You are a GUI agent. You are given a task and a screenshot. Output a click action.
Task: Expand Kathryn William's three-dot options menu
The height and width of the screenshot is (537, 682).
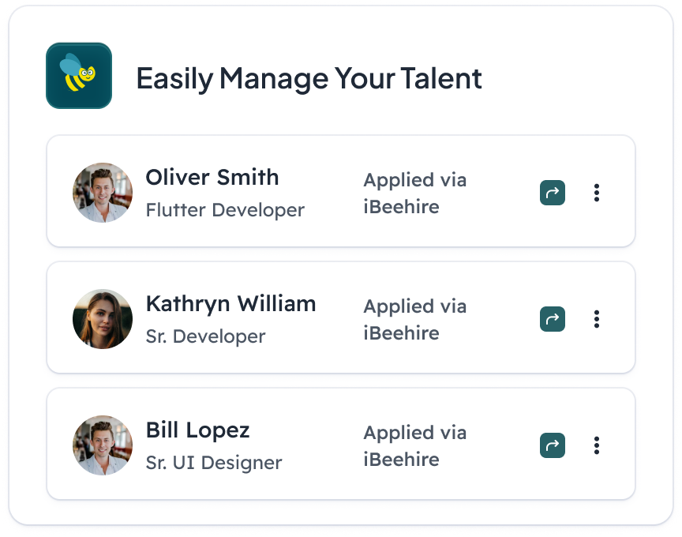coord(597,319)
